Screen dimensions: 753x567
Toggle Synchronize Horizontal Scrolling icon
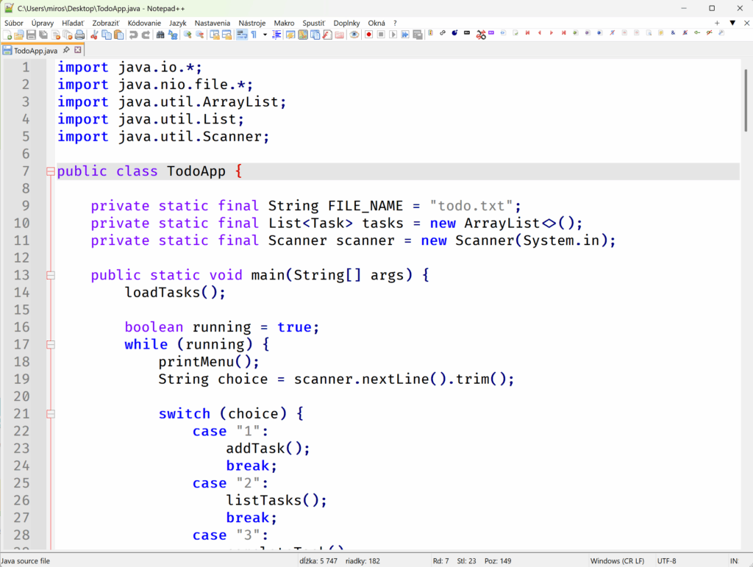pos(226,35)
